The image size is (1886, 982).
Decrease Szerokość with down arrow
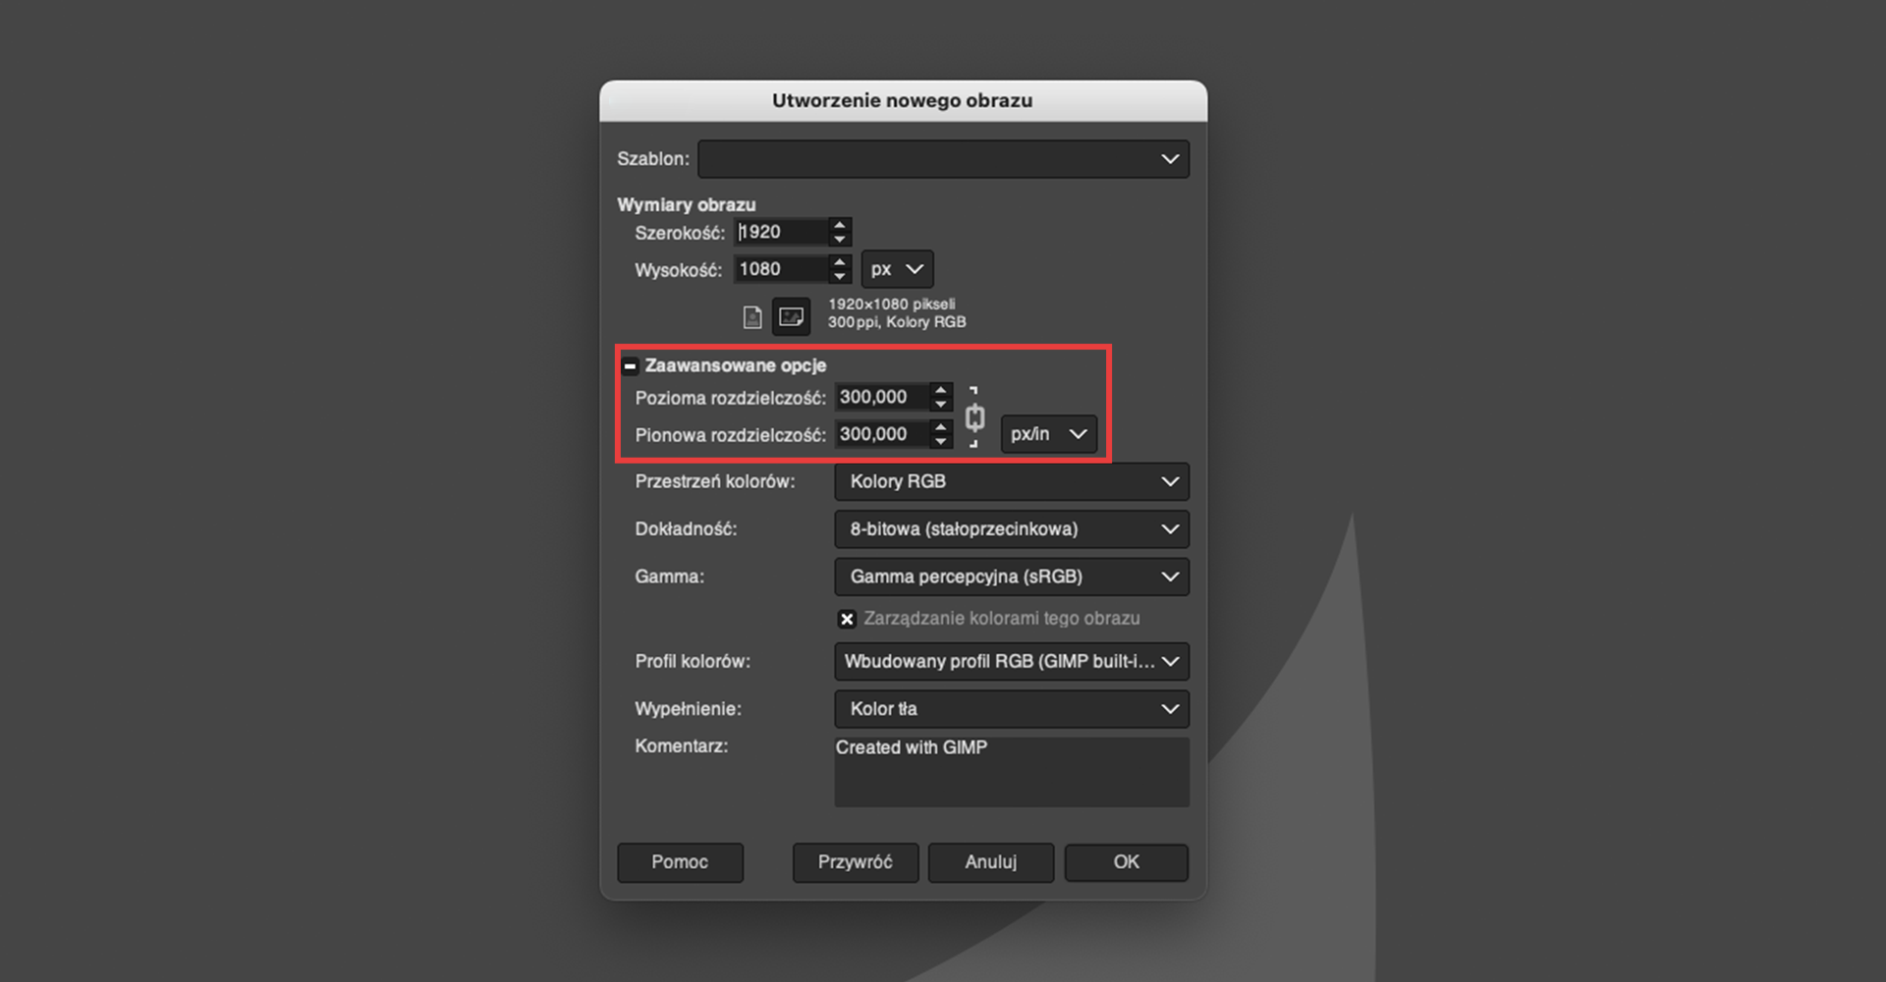pyautogui.click(x=839, y=240)
